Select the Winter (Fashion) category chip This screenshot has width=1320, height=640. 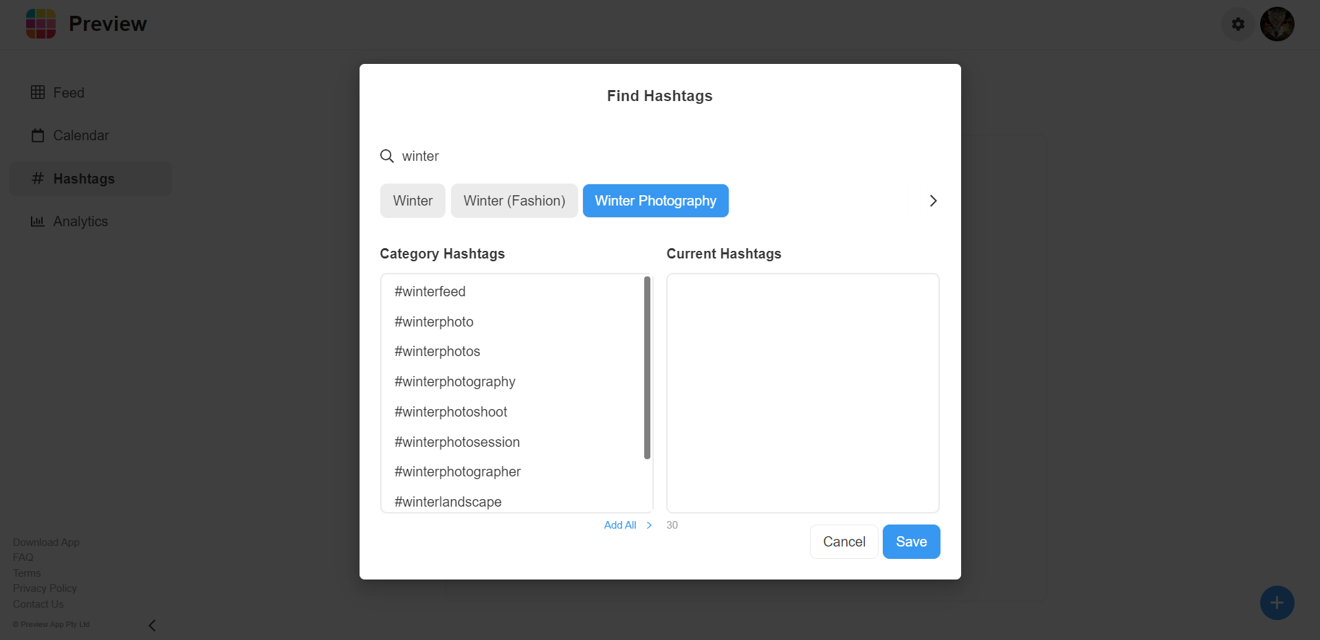[514, 201]
